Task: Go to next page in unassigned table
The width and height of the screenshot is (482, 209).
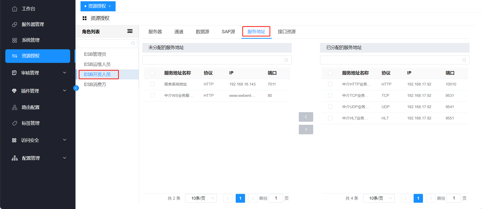Action: (253, 198)
